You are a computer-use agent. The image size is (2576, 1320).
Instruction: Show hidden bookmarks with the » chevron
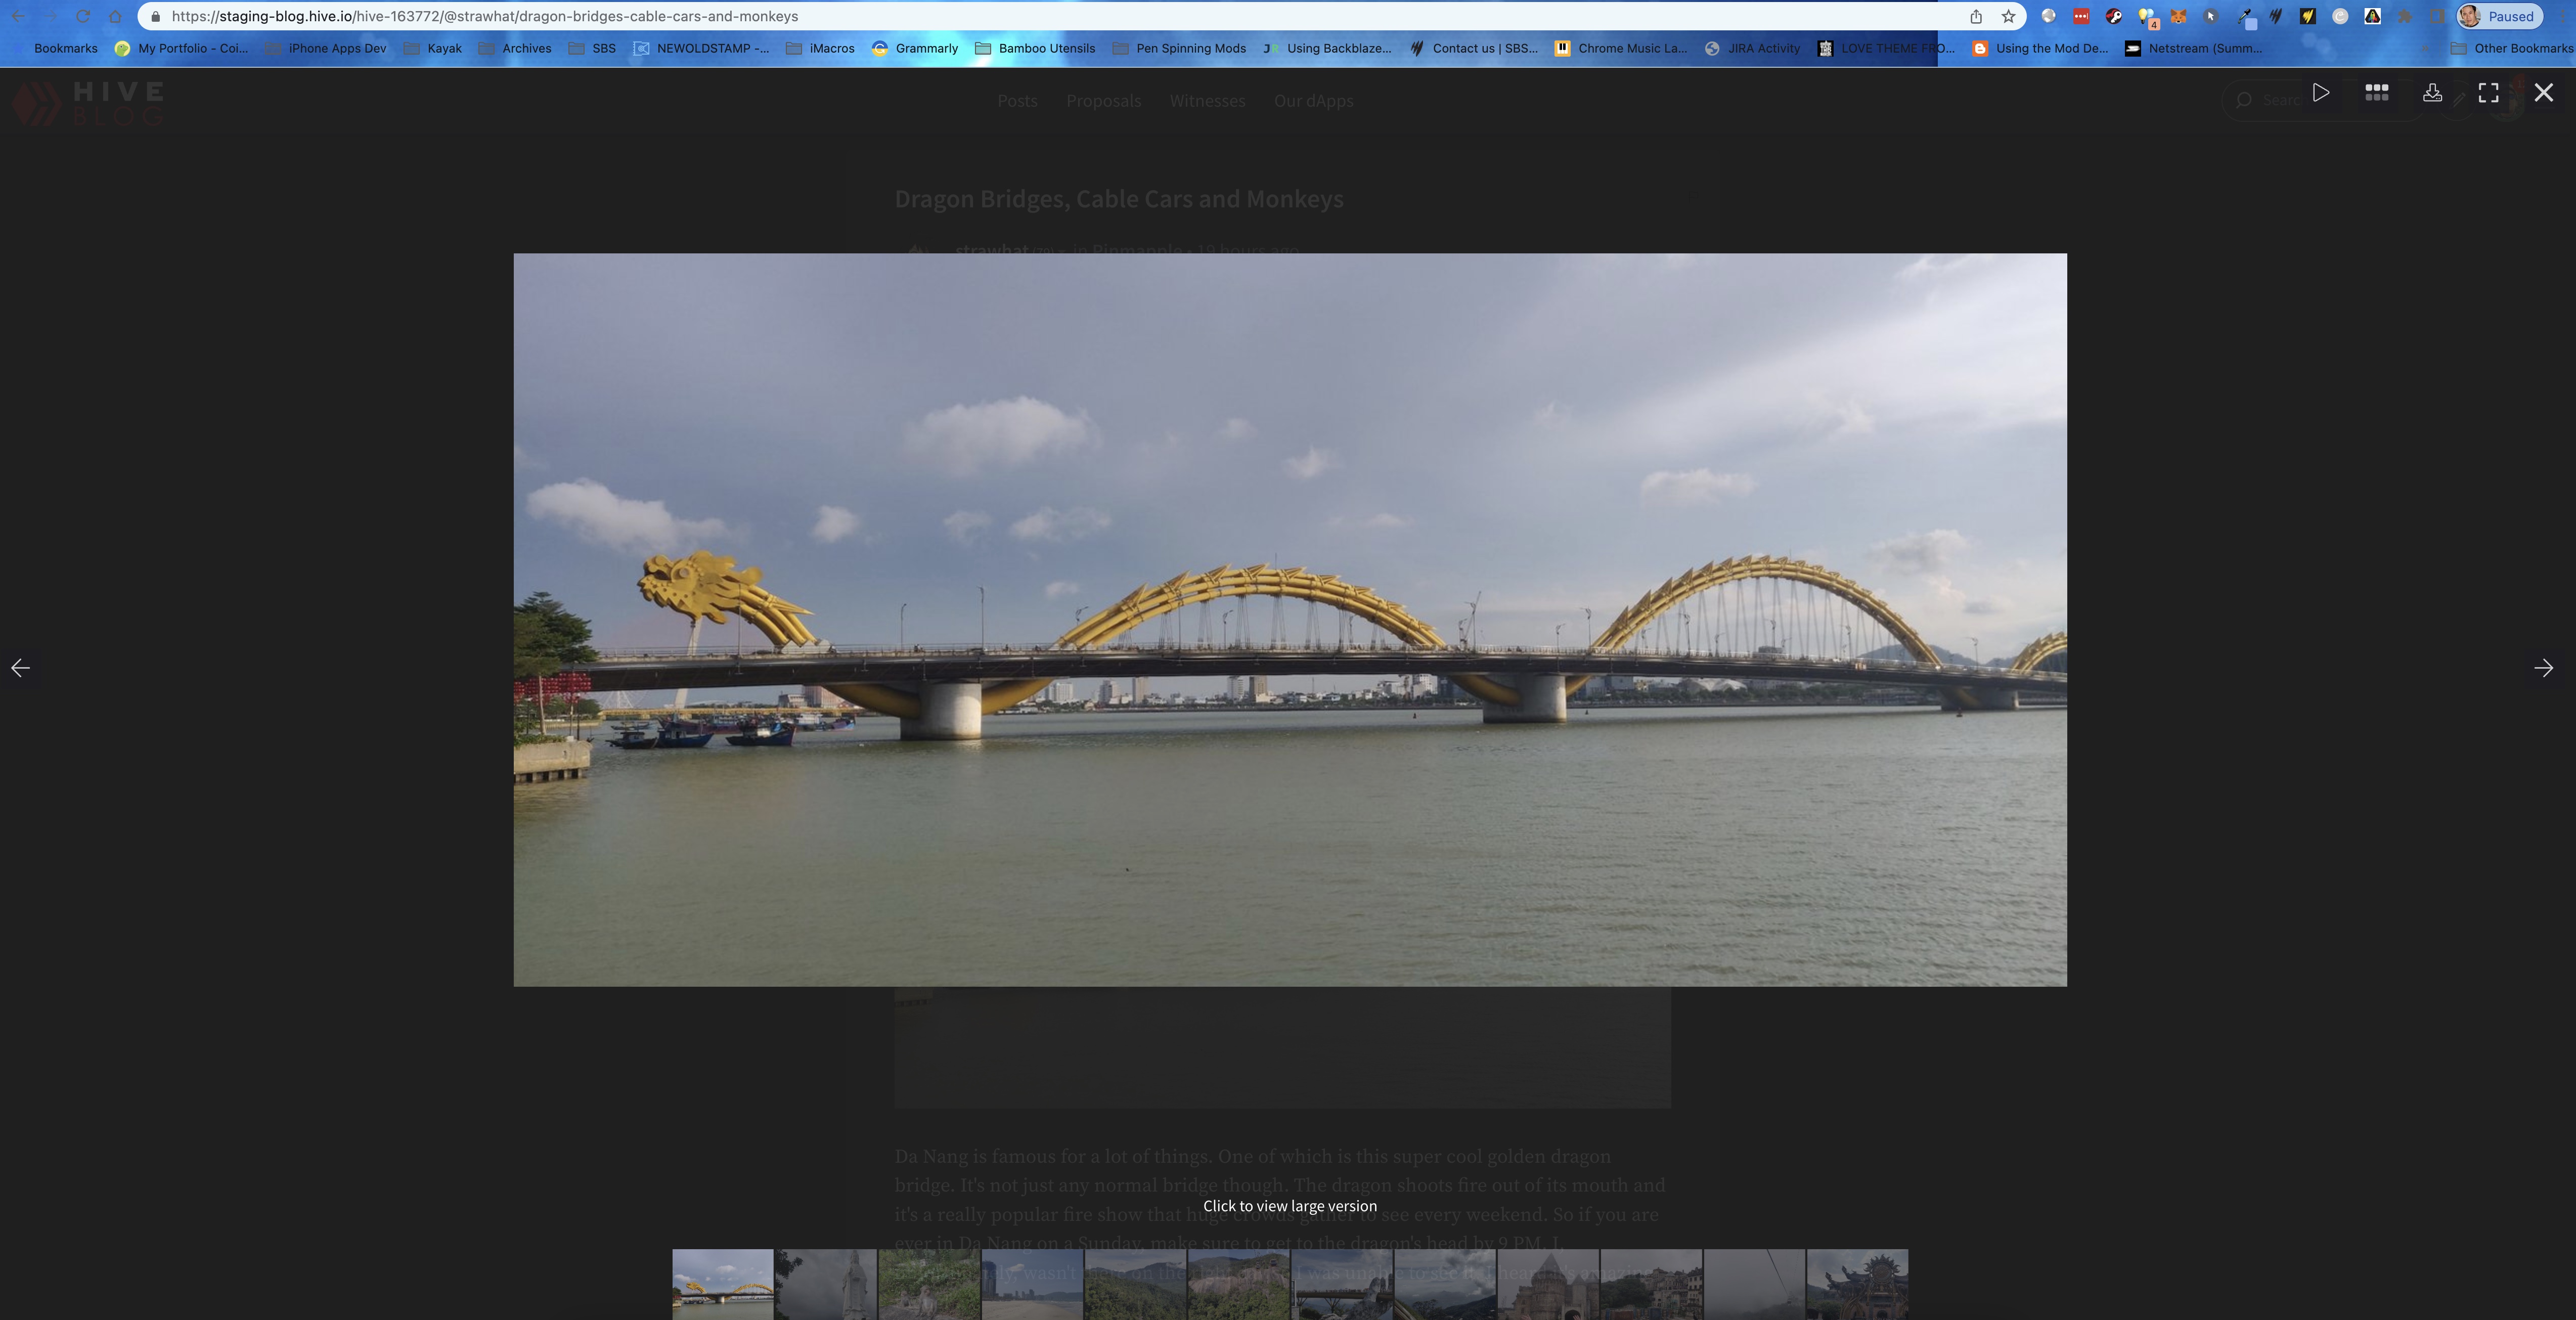[x=2426, y=48]
